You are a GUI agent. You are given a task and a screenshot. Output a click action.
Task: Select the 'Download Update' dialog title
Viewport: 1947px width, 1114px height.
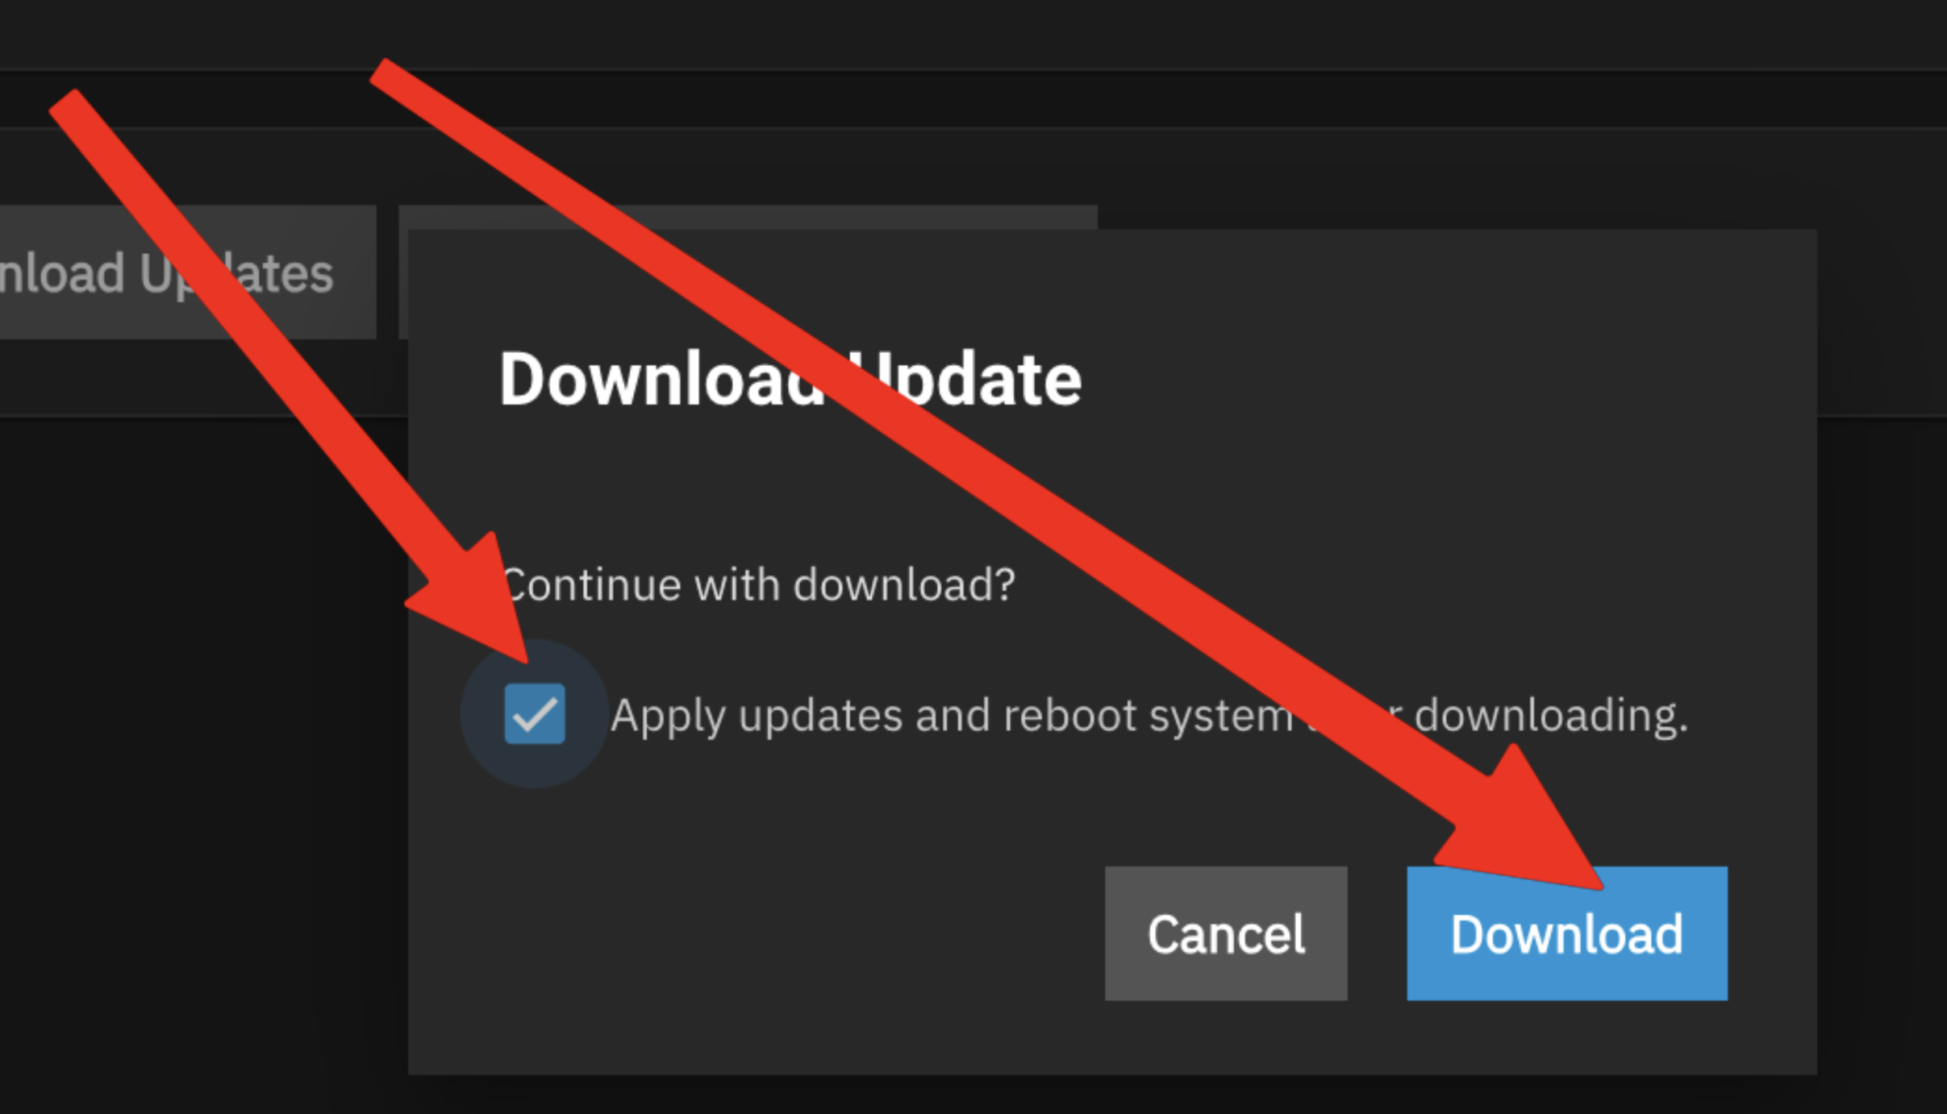point(790,379)
